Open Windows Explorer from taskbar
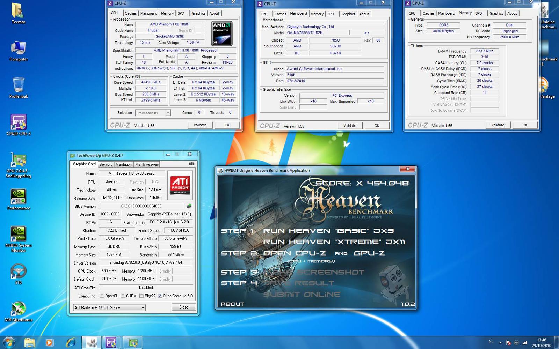 29,343
